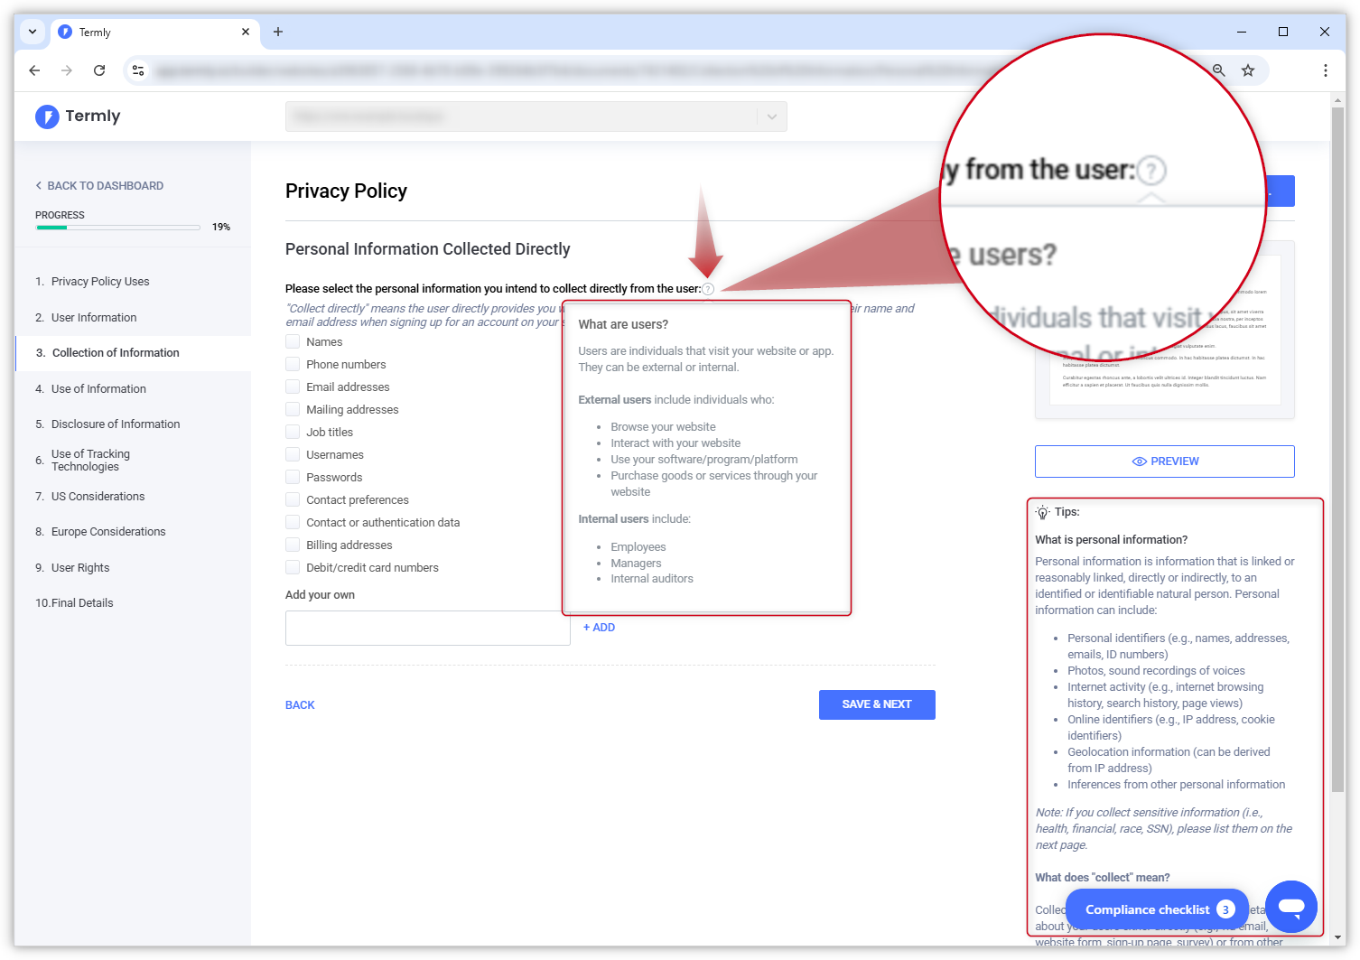
Task: Open the tab search chevron
Action: click(32, 32)
